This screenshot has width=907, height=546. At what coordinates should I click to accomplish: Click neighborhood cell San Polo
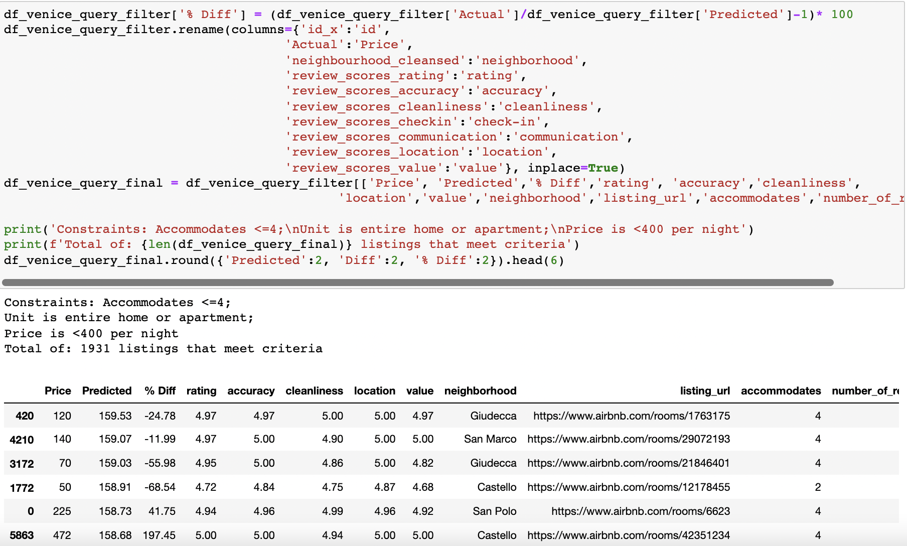[495, 511]
